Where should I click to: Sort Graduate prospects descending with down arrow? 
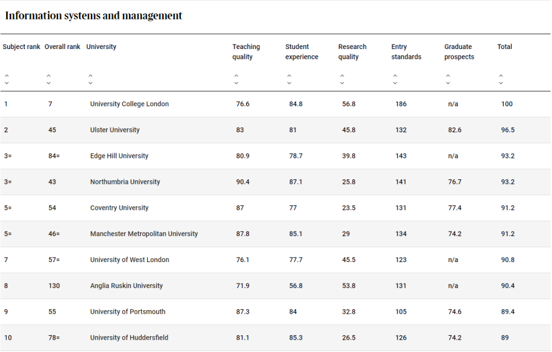pyautogui.click(x=448, y=83)
